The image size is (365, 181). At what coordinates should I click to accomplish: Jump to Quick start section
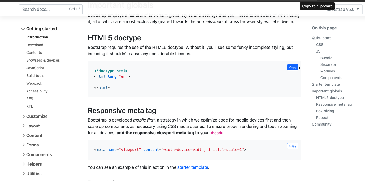pyautogui.click(x=321, y=38)
